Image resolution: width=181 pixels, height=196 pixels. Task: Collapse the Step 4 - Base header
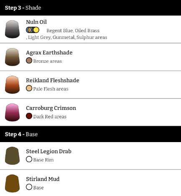pos(90,134)
